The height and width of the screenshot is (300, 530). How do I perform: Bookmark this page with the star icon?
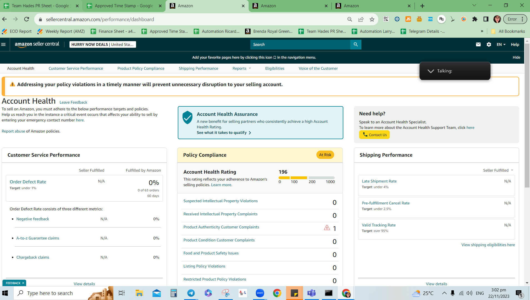[x=372, y=19]
